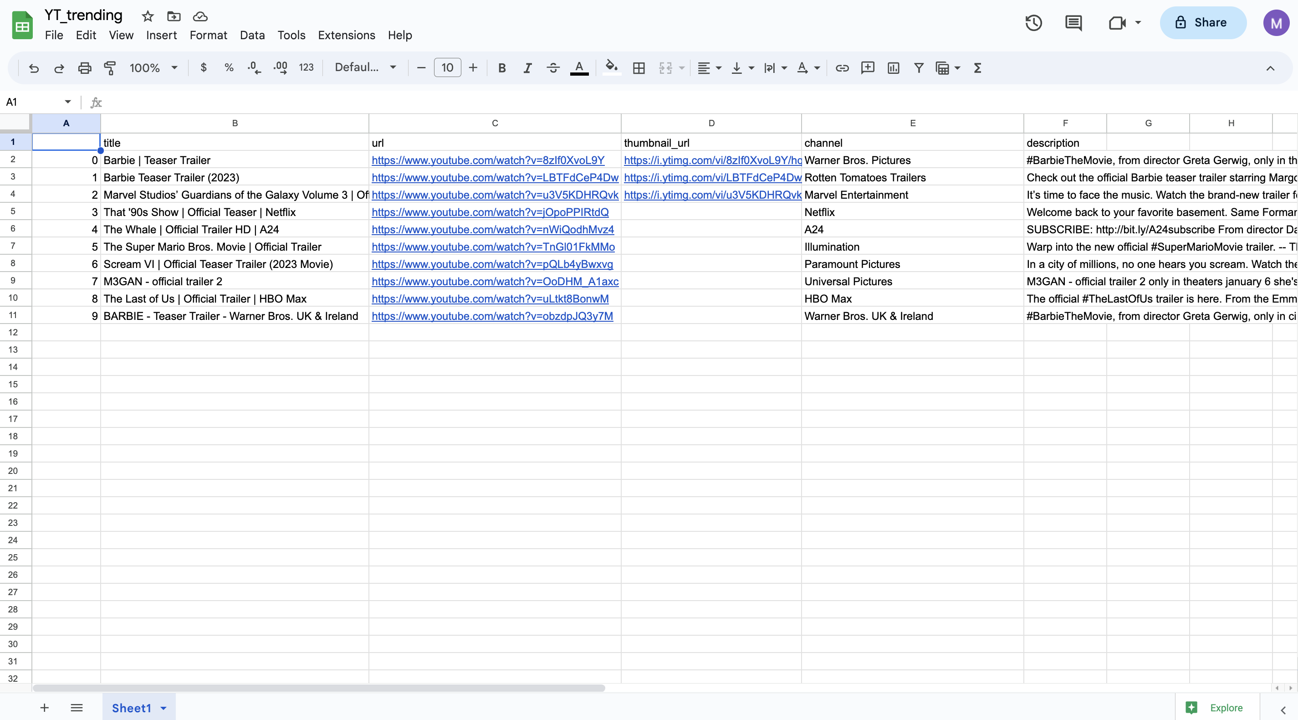1298x720 pixels.
Task: Create a filter with funnel icon
Action: (919, 68)
